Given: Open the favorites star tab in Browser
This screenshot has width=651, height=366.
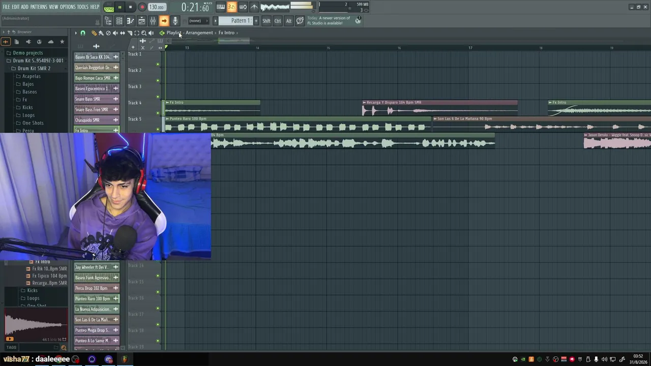Looking at the screenshot, I should [62, 42].
